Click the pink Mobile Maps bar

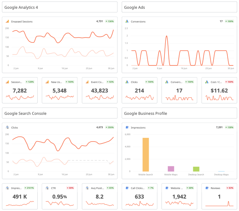171,169
